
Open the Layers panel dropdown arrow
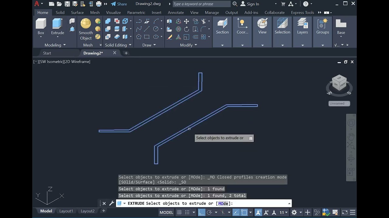[x=302, y=45]
